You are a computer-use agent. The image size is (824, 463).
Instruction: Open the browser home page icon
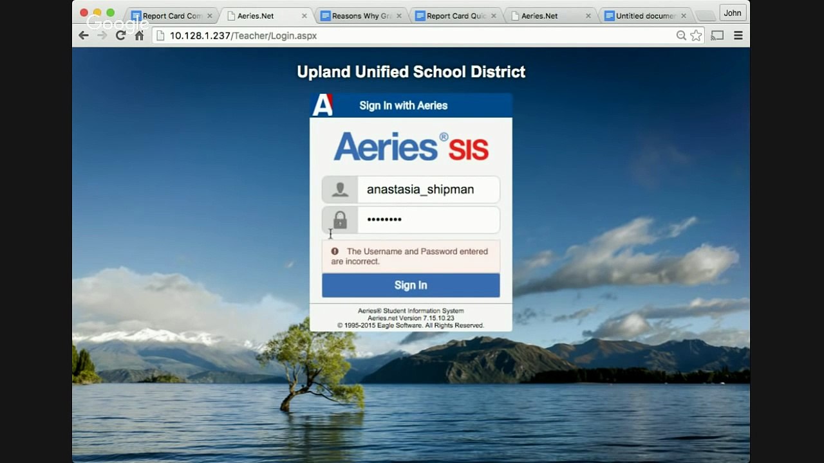point(139,35)
